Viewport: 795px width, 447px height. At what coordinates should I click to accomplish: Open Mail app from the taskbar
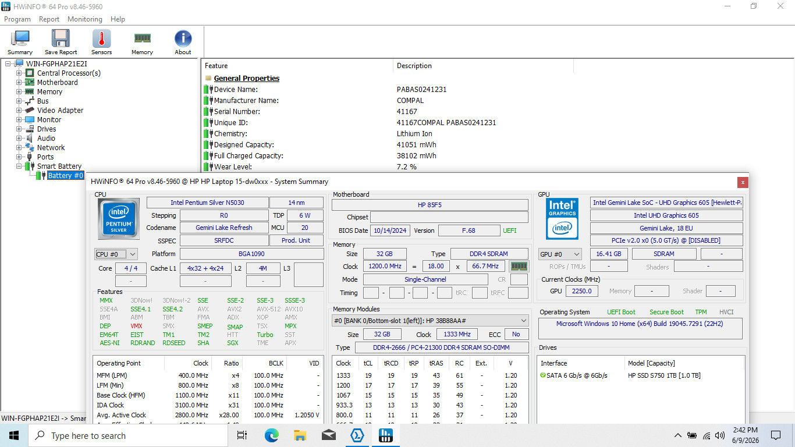[328, 435]
